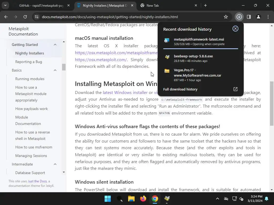
Task: Go back to previous page
Action: 6,17
